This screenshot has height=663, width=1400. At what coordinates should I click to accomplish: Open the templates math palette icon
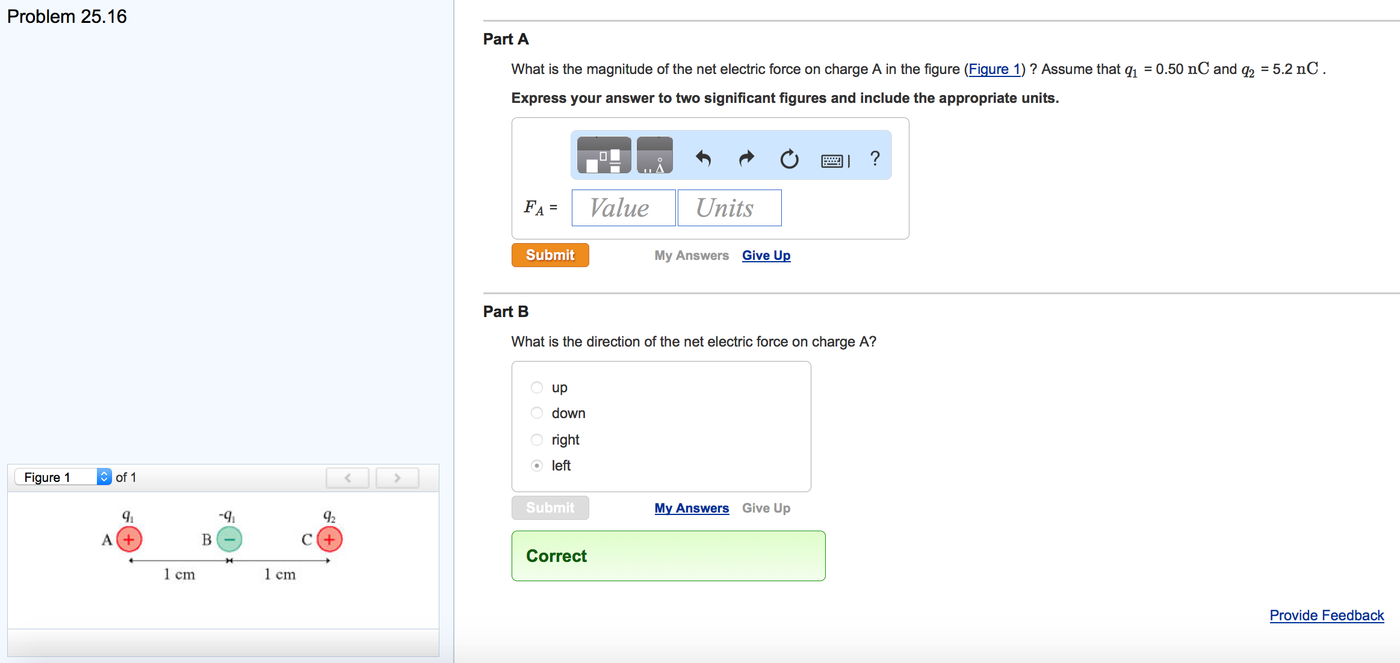(604, 156)
